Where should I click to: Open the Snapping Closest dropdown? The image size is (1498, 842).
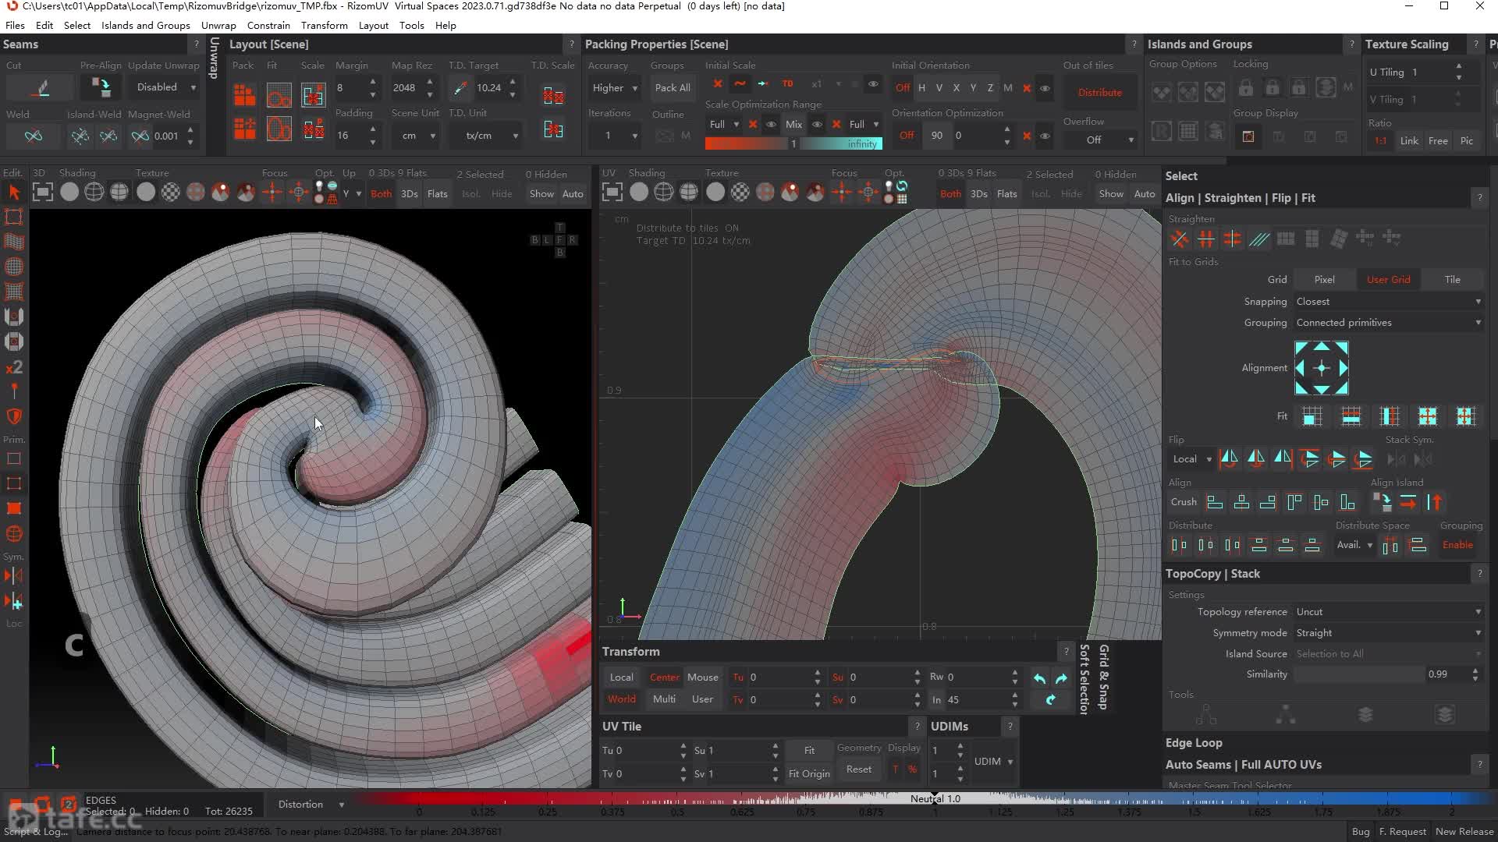point(1387,302)
